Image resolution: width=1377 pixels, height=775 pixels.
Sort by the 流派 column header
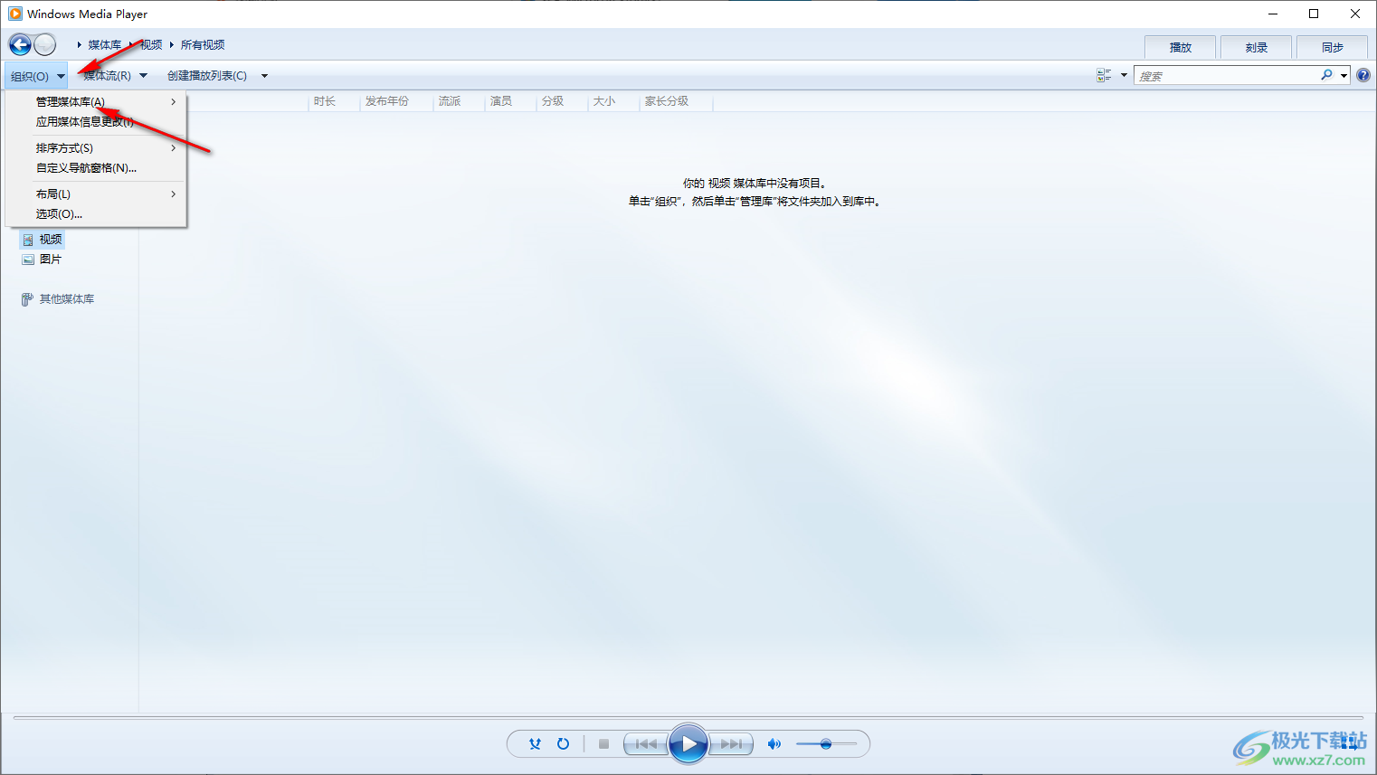click(450, 101)
